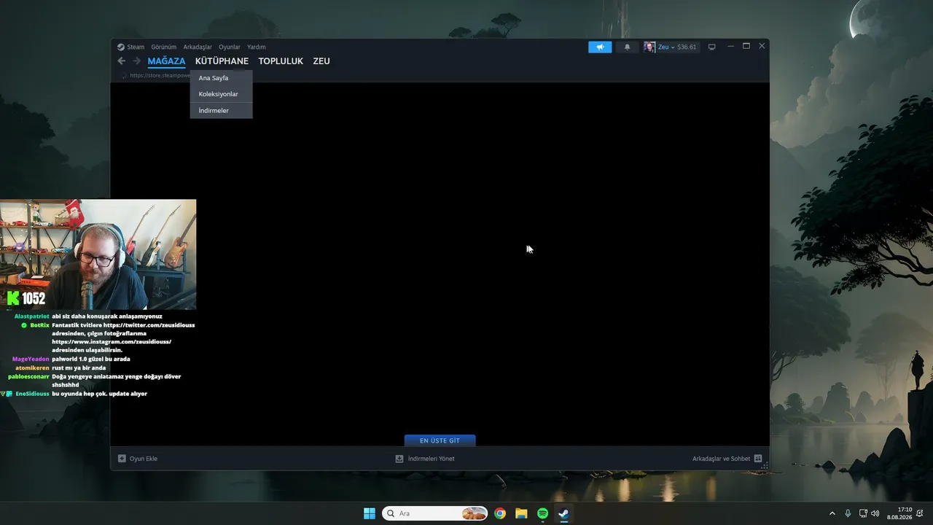Close the Steam window
Image resolution: width=933 pixels, height=525 pixels.
(x=762, y=46)
